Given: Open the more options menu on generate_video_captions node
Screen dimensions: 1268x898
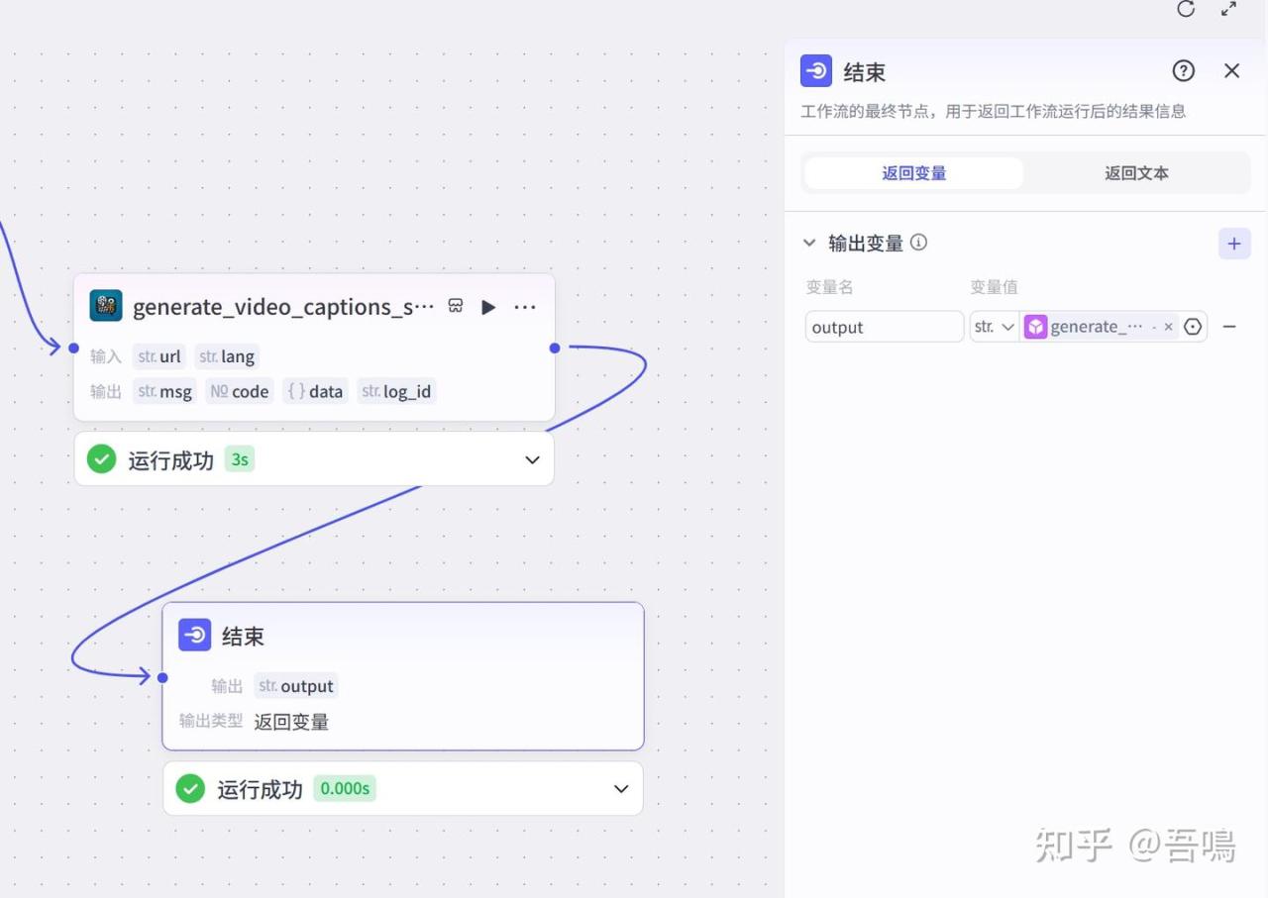Looking at the screenshot, I should 525,307.
